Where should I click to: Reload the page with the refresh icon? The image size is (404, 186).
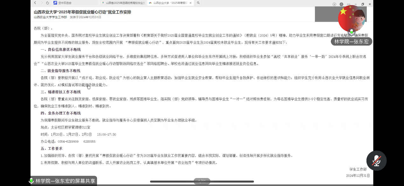pos(47,3)
